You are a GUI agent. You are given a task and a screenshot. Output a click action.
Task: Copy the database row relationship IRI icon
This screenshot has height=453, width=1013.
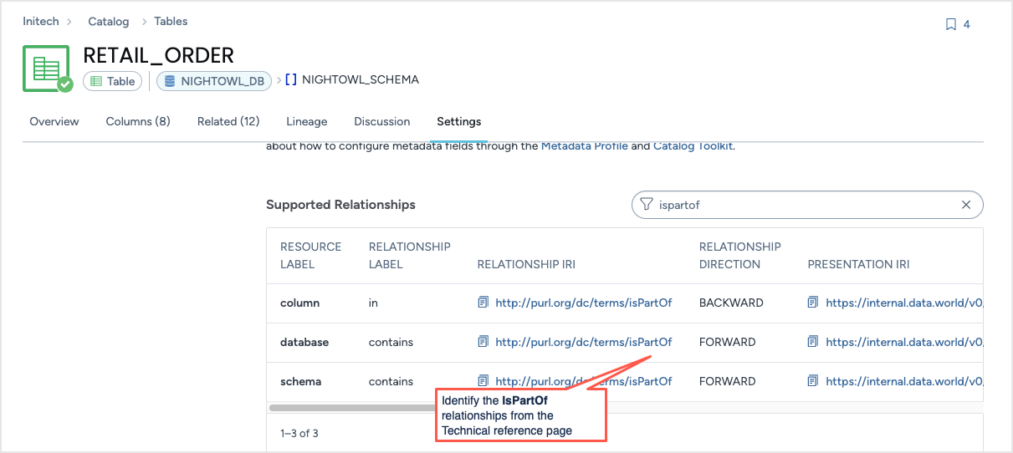tap(483, 342)
